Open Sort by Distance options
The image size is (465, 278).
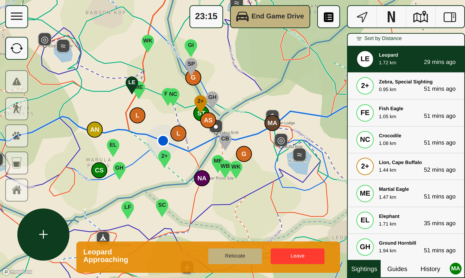[x=379, y=38]
